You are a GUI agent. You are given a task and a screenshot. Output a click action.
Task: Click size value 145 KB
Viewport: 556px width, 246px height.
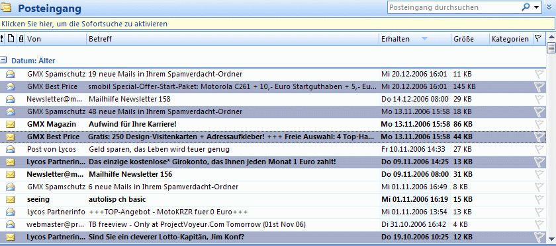pos(465,86)
